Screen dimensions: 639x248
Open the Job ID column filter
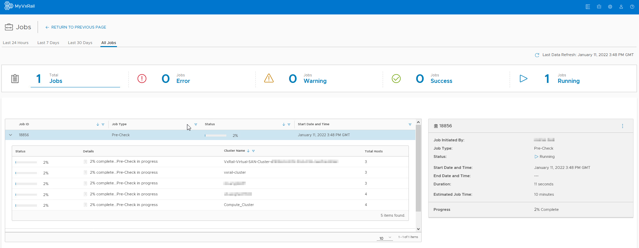(x=103, y=125)
